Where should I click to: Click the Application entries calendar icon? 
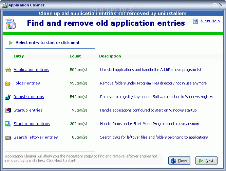[x=8, y=70]
